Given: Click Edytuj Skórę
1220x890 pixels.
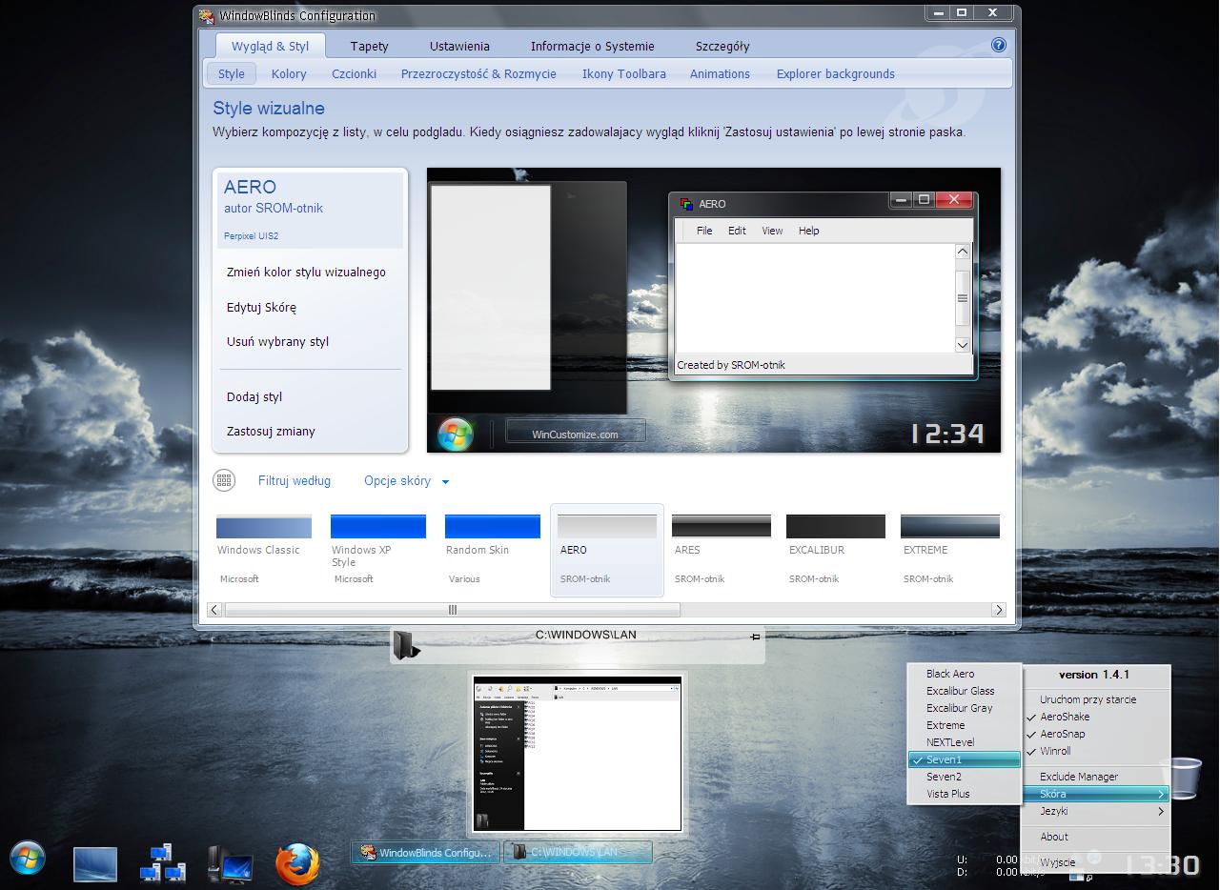Looking at the screenshot, I should 261,308.
